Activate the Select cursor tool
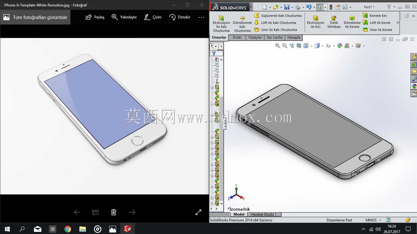The width and height of the screenshot is (417, 234). [320, 7]
